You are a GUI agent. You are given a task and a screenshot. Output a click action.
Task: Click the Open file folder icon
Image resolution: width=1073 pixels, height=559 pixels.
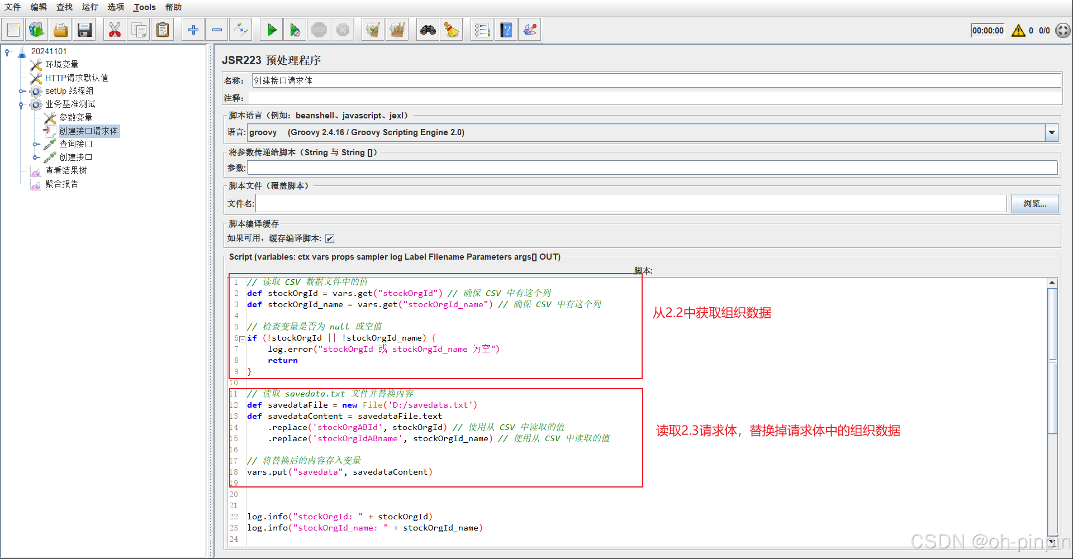pos(60,30)
